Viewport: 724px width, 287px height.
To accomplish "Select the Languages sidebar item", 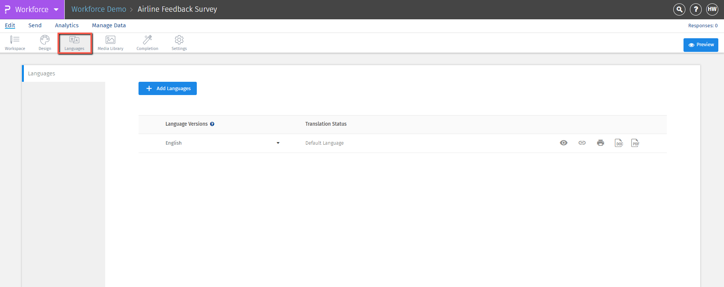I will [64, 73].
